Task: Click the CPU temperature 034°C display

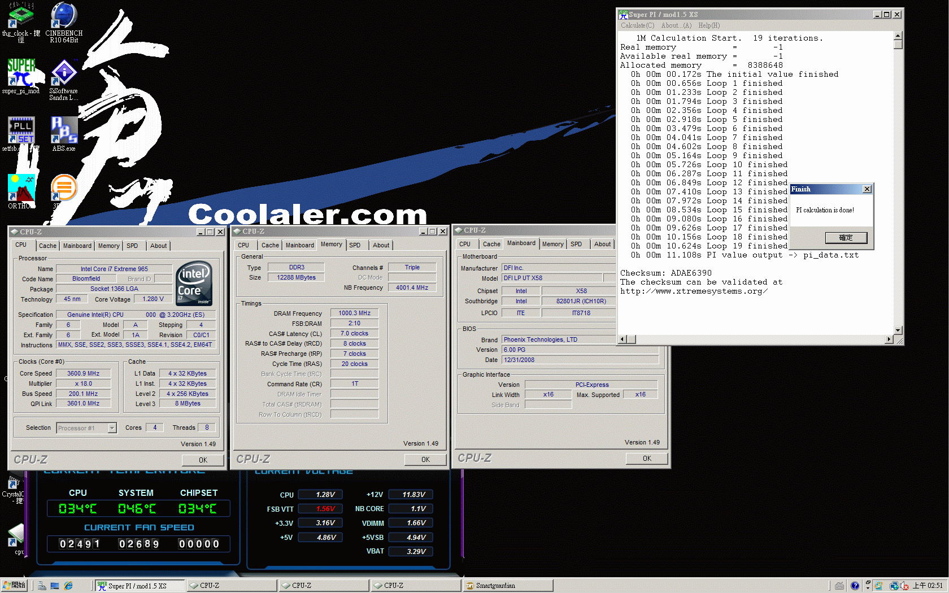Action: pyautogui.click(x=78, y=509)
